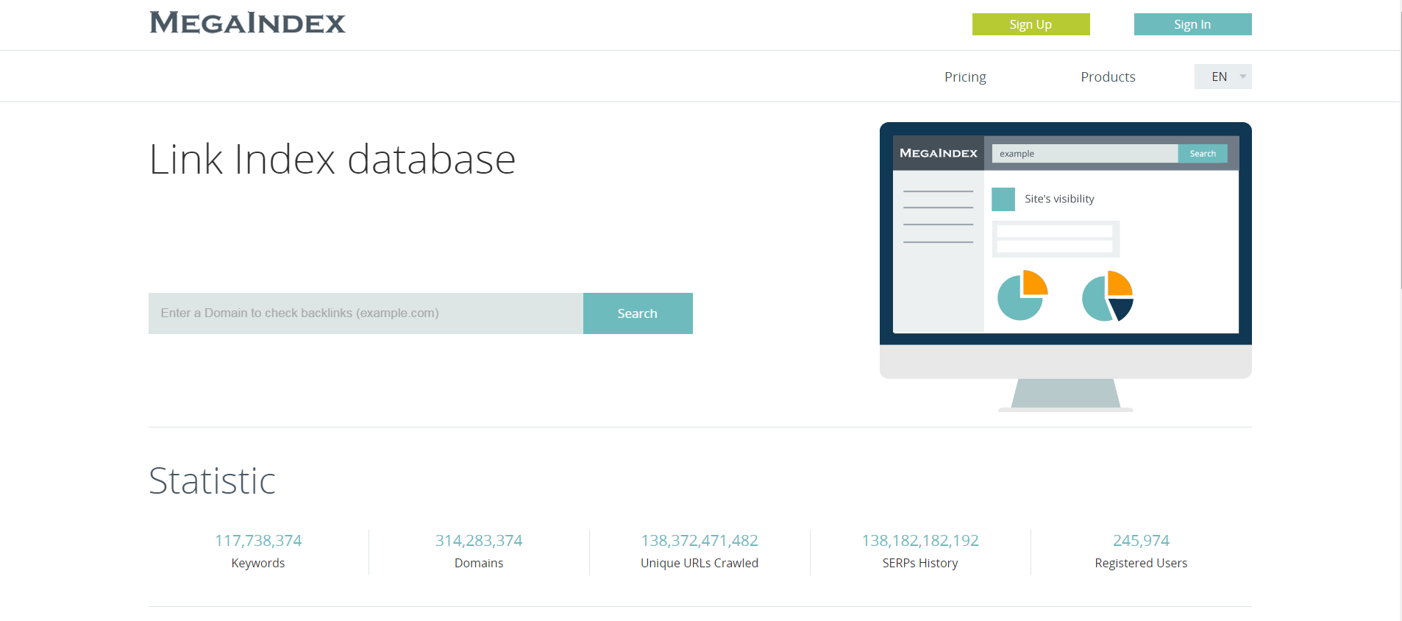Open the Products menu item
The height and width of the screenshot is (621, 1402).
point(1108,77)
